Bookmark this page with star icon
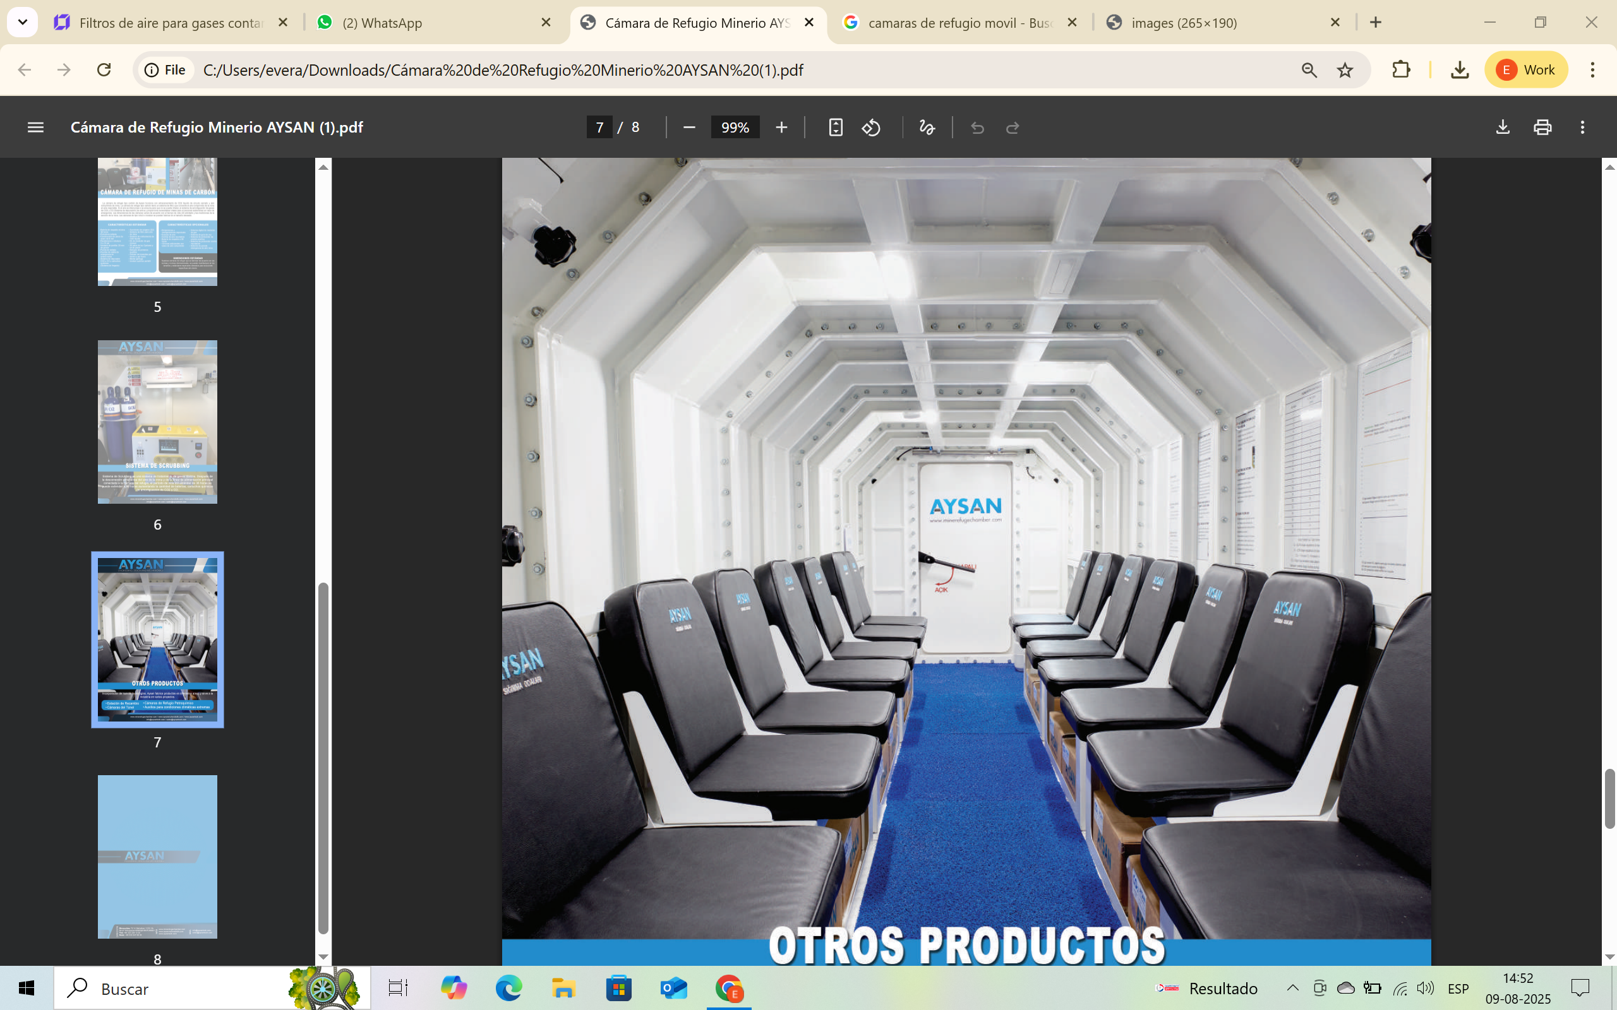Viewport: 1617px width, 1010px height. [x=1345, y=69]
